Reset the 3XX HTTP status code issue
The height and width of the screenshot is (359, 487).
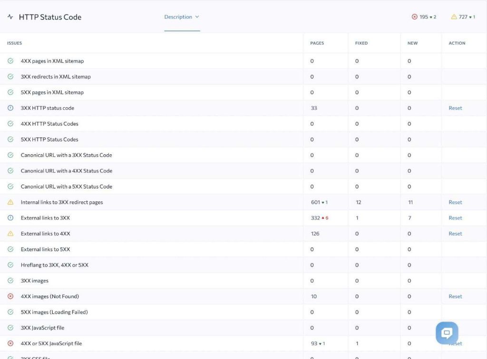(455, 108)
